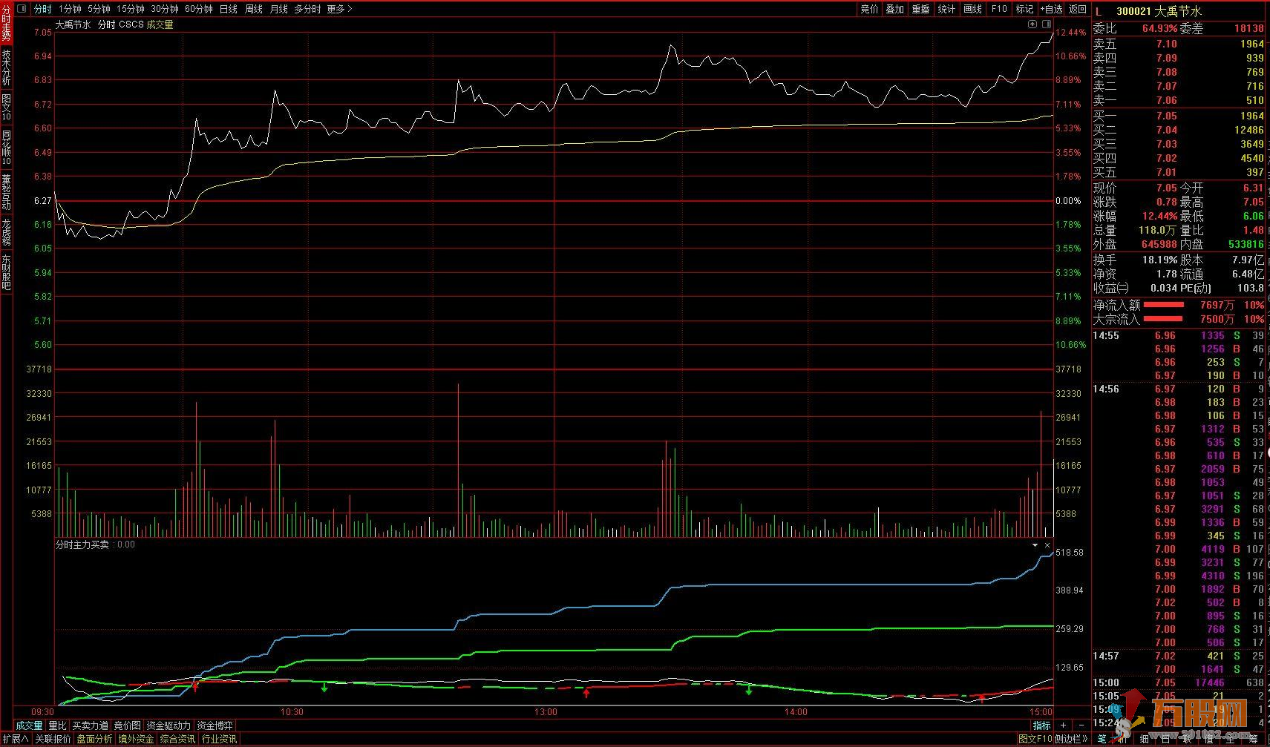Select the 资金博弈 indicator tab

click(x=215, y=725)
